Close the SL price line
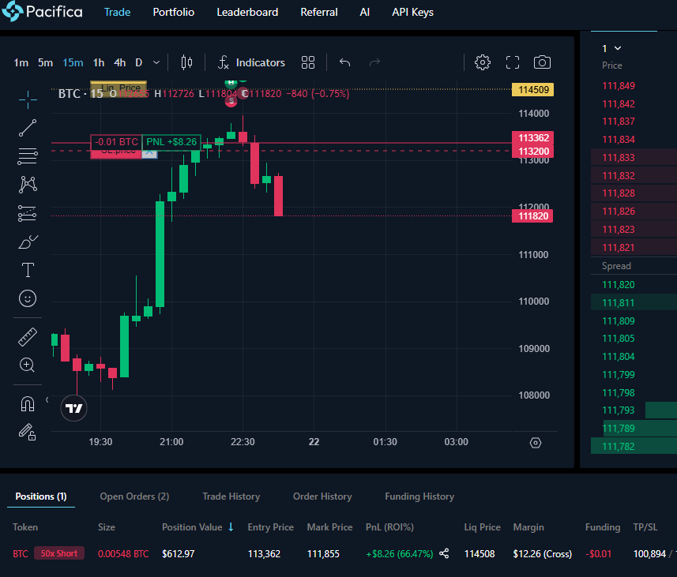Screen dimensions: 677x577 [x=149, y=153]
